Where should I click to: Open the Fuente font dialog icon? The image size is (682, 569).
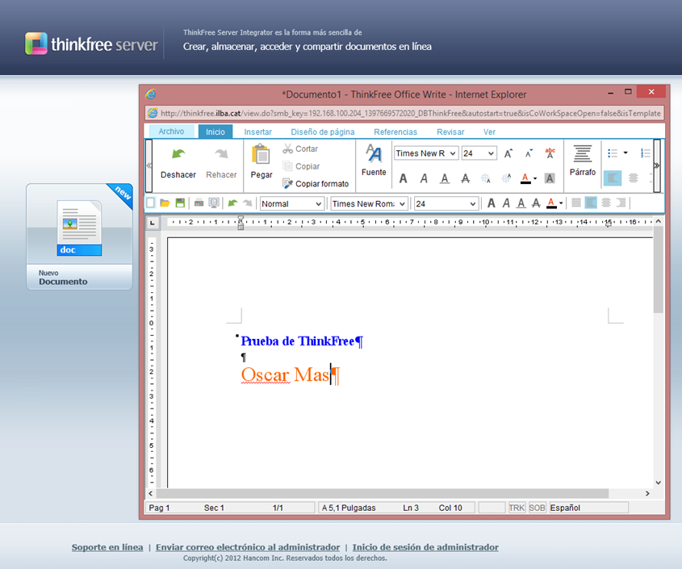(374, 153)
